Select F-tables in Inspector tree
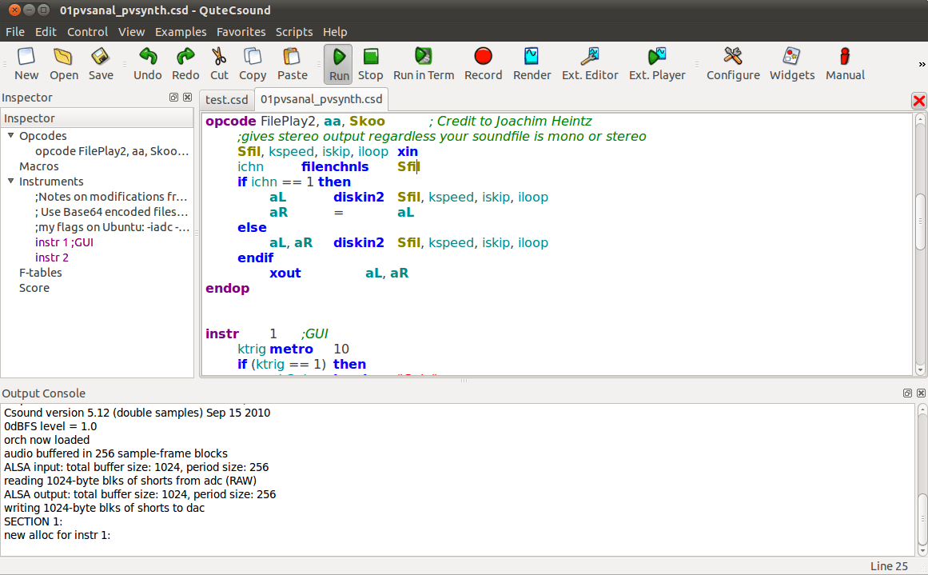This screenshot has height=575, width=928. tap(40, 273)
